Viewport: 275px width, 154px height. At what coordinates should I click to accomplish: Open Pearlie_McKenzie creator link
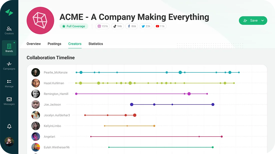(55, 72)
